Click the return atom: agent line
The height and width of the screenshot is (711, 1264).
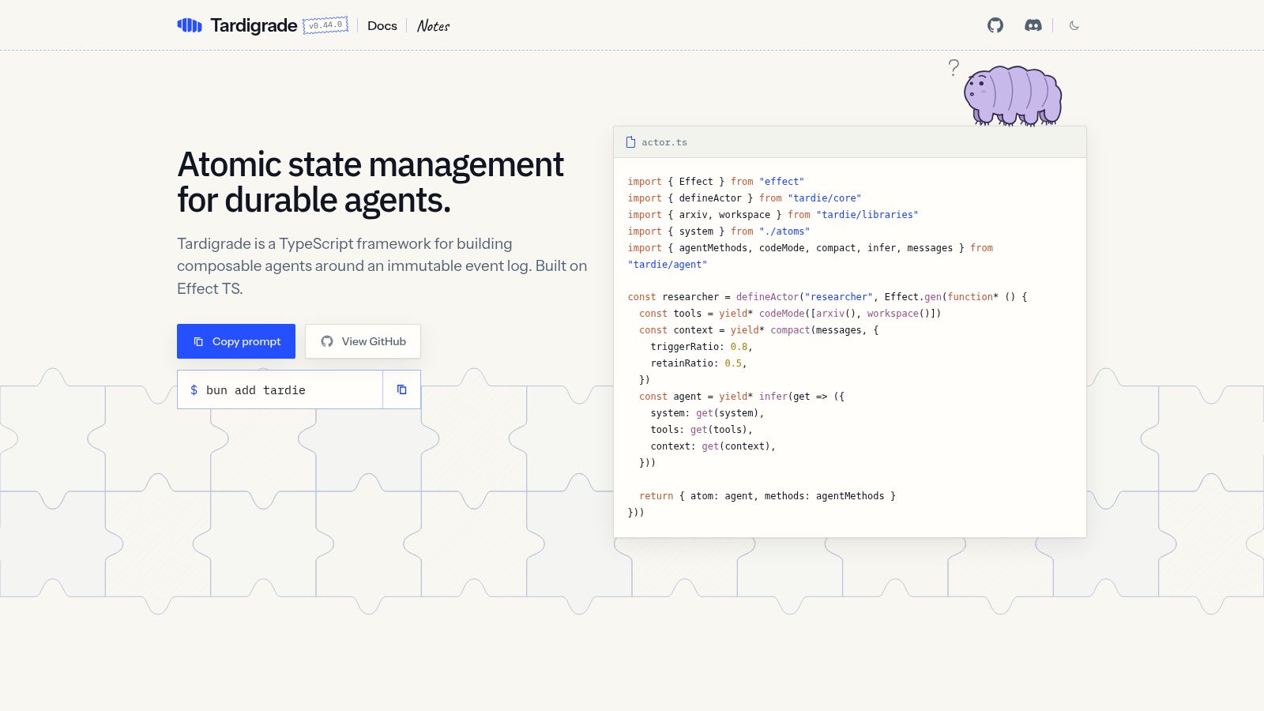[767, 496]
